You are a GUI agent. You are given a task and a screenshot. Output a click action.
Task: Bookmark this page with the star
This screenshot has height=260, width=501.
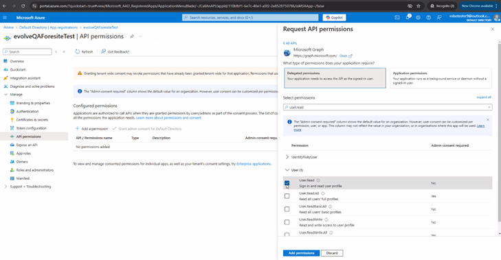tap(419, 5)
